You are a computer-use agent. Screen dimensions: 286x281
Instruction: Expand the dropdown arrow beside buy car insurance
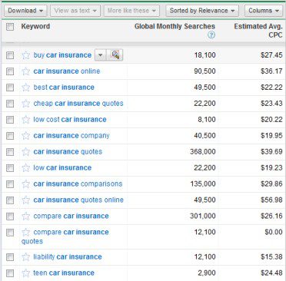(x=101, y=55)
